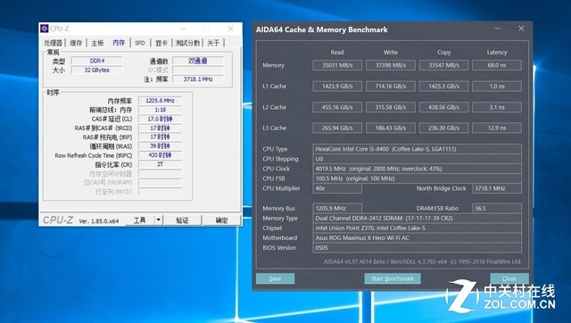Click the command rate 2T value
Screen dimensions: 571x323
pyautogui.click(x=160, y=164)
